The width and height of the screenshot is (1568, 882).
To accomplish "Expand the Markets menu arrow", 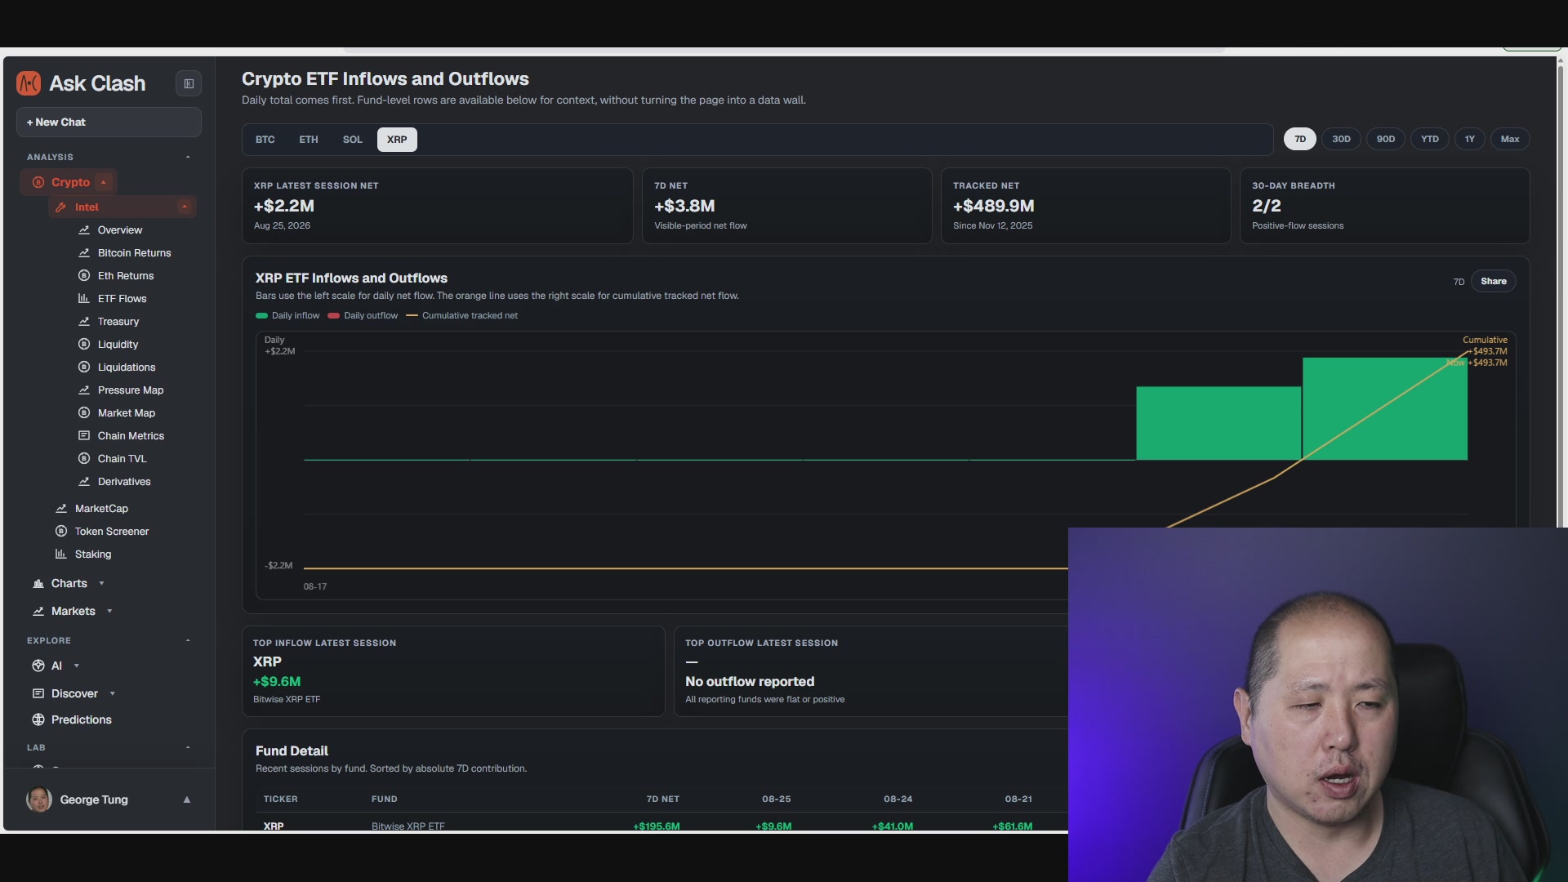I will [109, 612].
